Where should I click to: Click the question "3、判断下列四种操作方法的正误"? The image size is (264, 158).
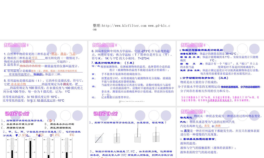click(128, 123)
